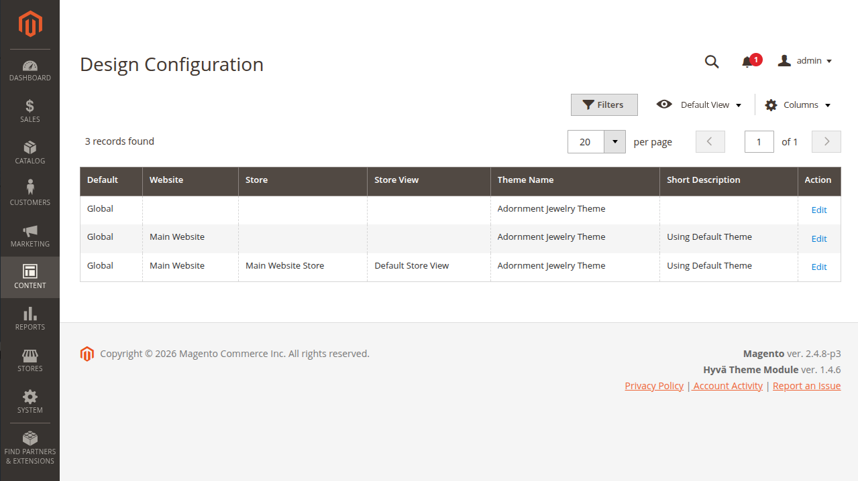Click the Store column header
Viewport: 858px width, 481px height.
(x=303, y=182)
